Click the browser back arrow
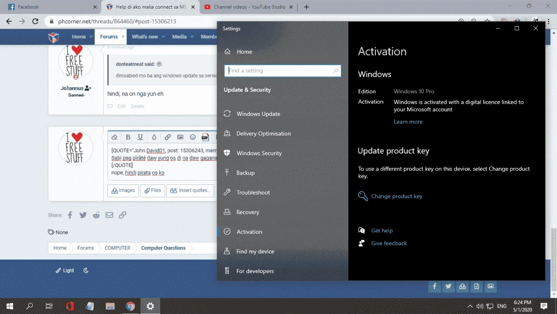The height and width of the screenshot is (314, 557). (9, 21)
